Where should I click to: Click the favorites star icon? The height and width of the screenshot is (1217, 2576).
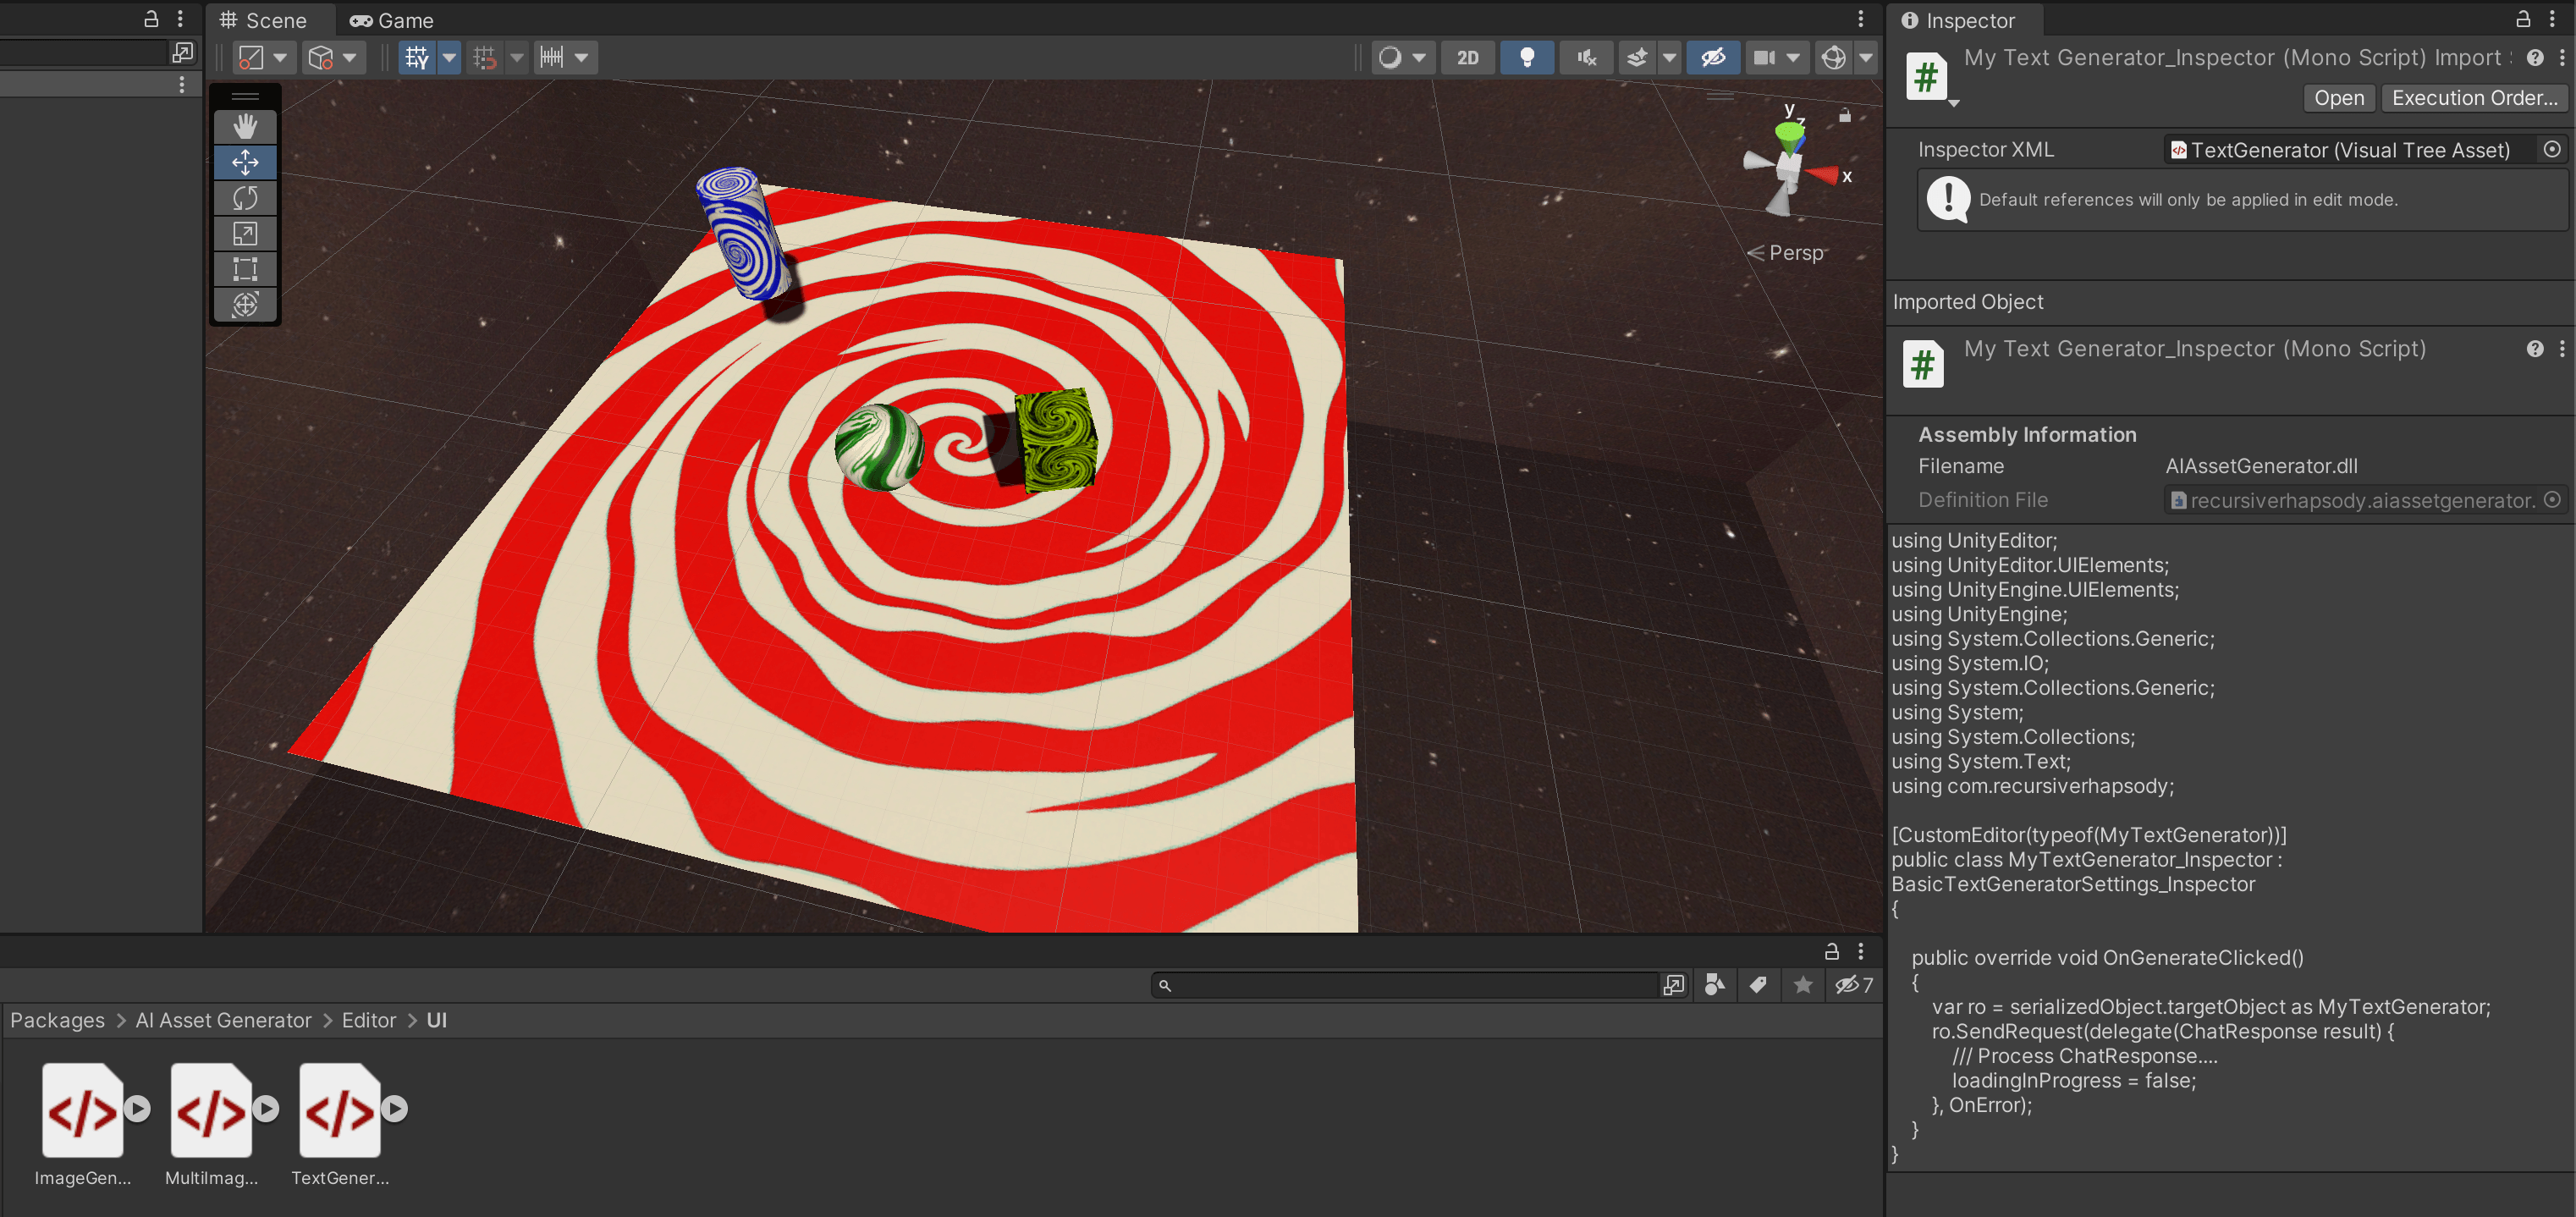coord(1803,985)
